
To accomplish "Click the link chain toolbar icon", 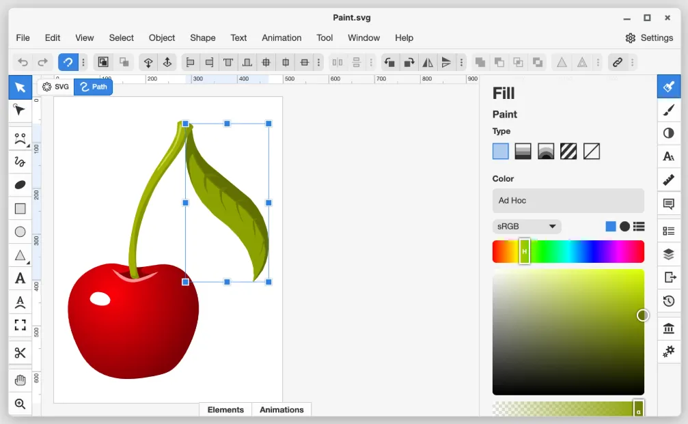I will click(x=618, y=62).
